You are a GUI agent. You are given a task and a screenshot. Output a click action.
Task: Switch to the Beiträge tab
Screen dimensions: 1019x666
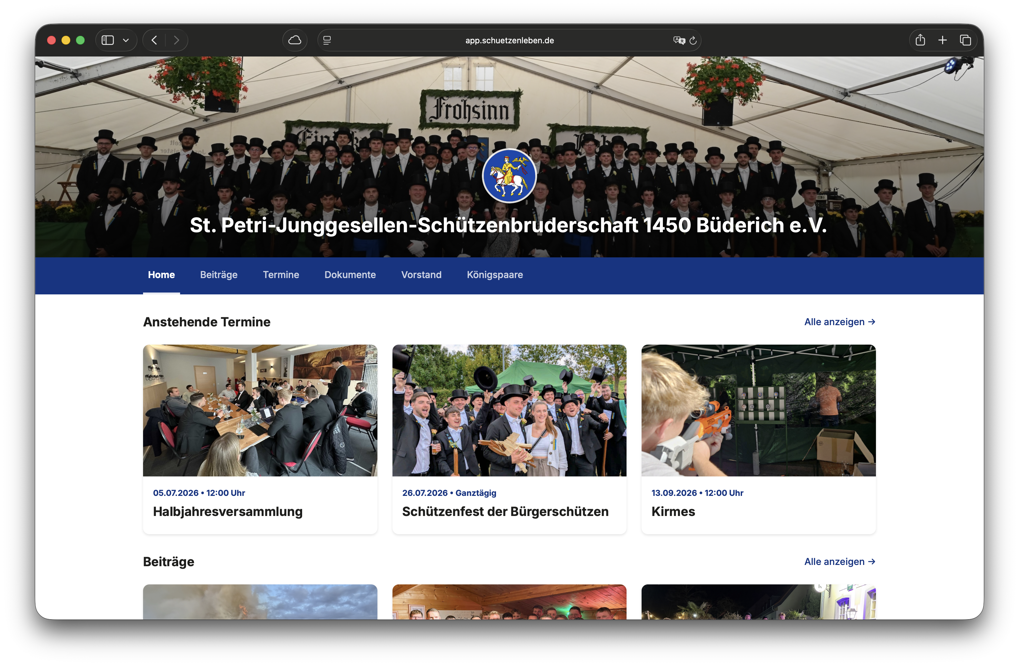pyautogui.click(x=219, y=275)
